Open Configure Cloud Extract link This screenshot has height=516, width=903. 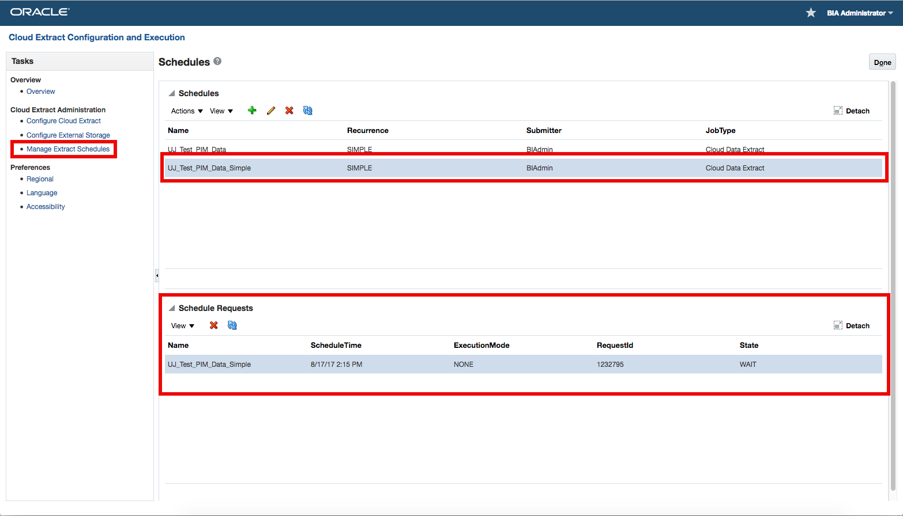pyautogui.click(x=63, y=121)
